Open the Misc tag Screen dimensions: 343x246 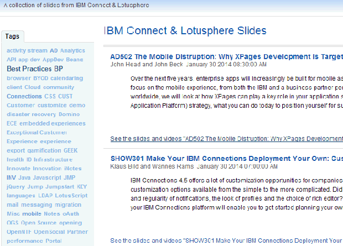click(13, 213)
